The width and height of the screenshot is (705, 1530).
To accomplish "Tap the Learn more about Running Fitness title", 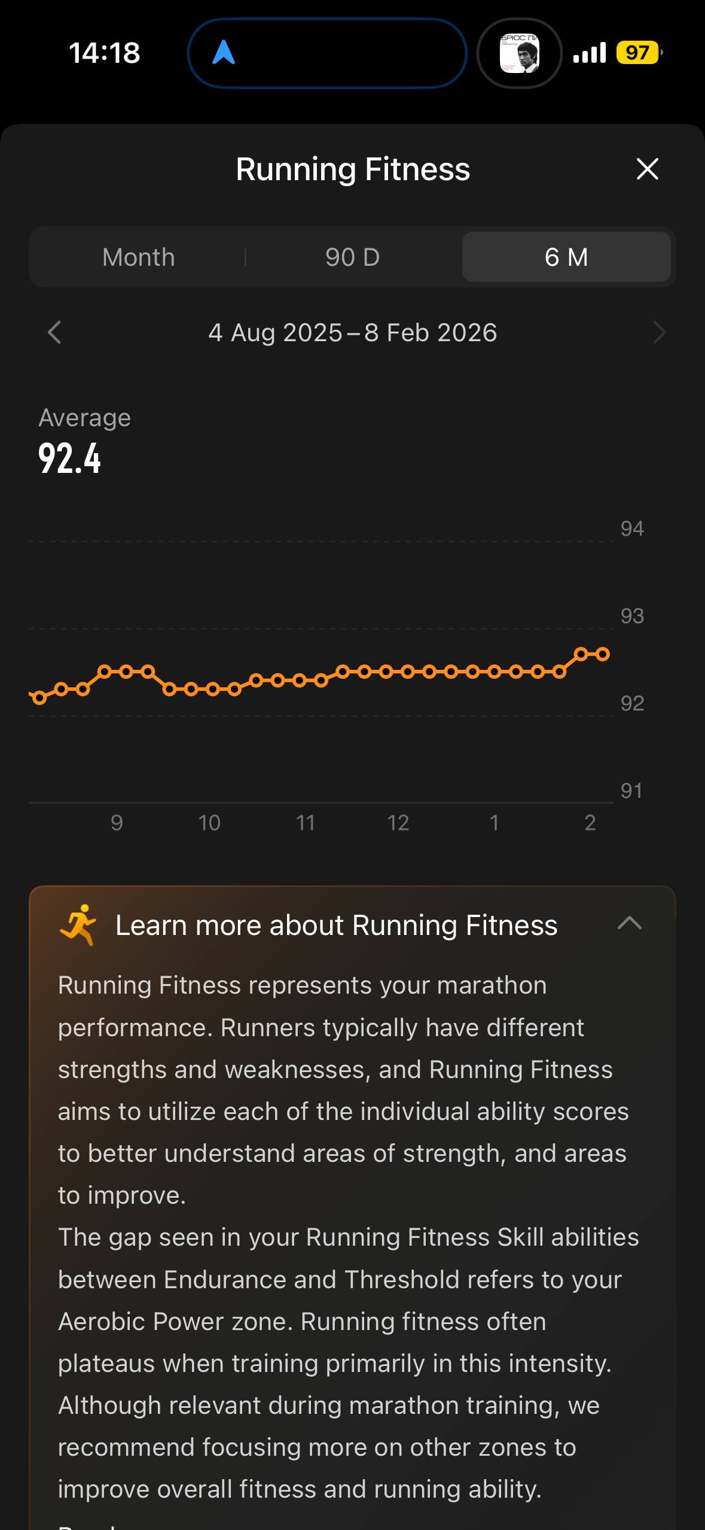I will click(x=336, y=925).
